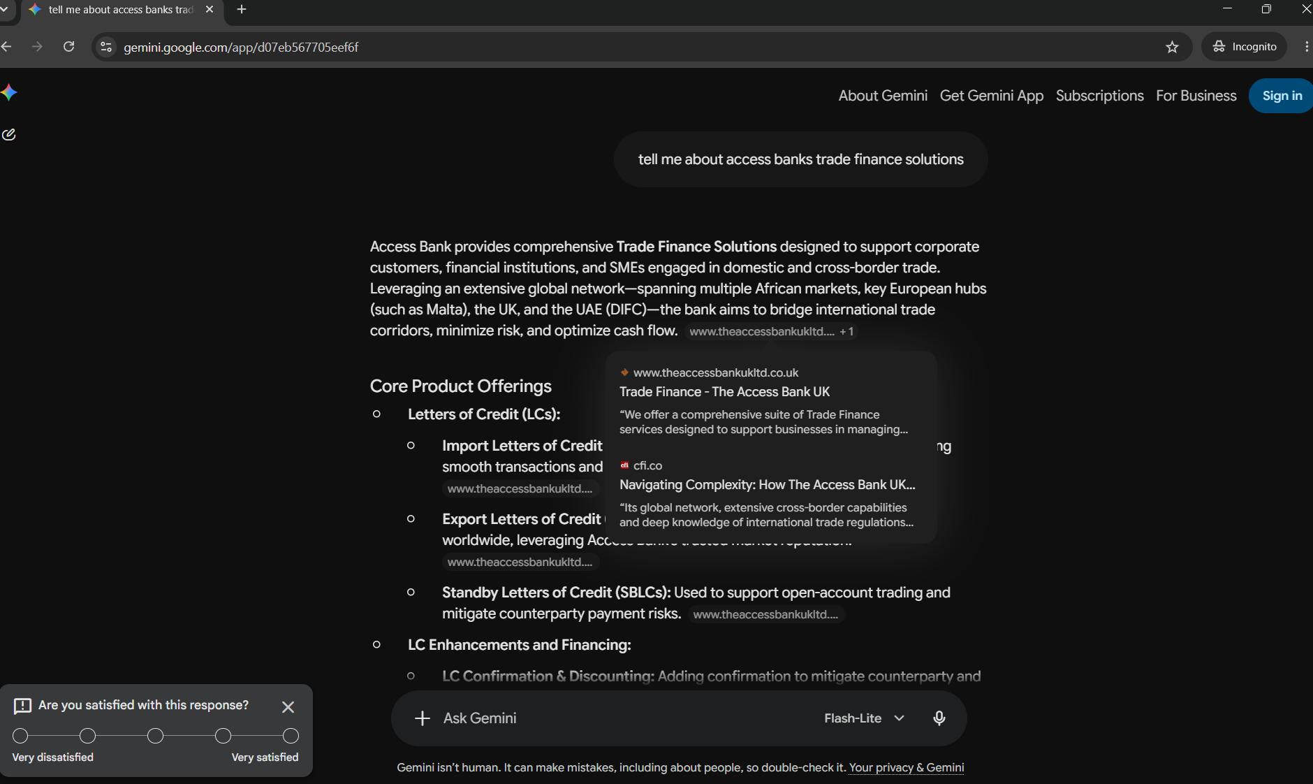Sign in to Gemini

(x=1282, y=96)
